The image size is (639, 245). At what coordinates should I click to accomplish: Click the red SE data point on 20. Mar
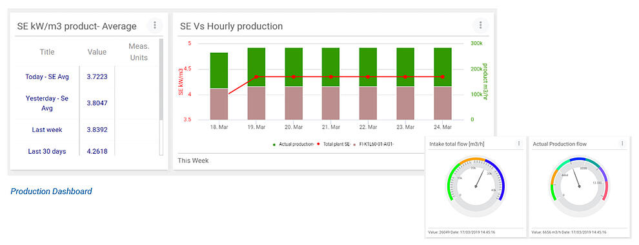(x=294, y=77)
